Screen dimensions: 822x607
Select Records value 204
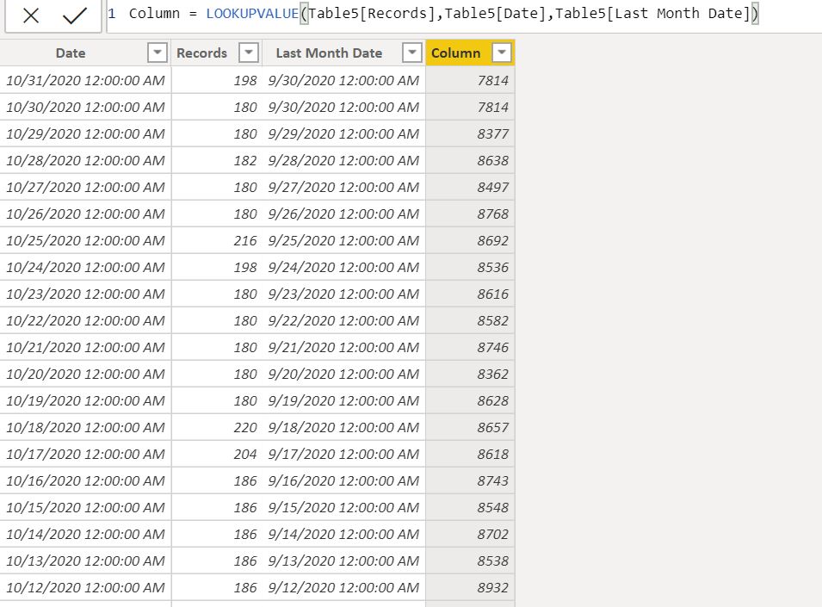(217, 454)
